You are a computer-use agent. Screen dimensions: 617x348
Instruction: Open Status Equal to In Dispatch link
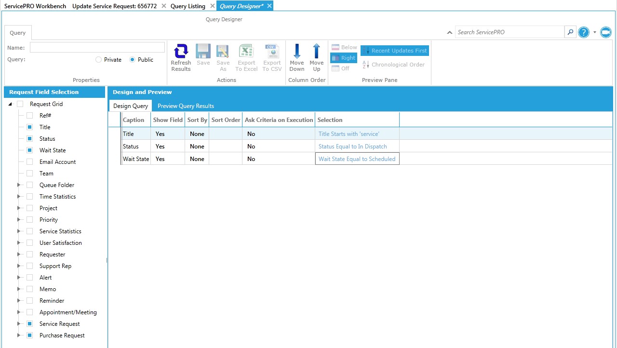pyautogui.click(x=353, y=147)
